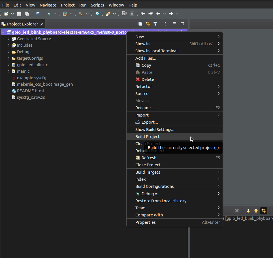Click Close Project entry

click(x=174, y=165)
